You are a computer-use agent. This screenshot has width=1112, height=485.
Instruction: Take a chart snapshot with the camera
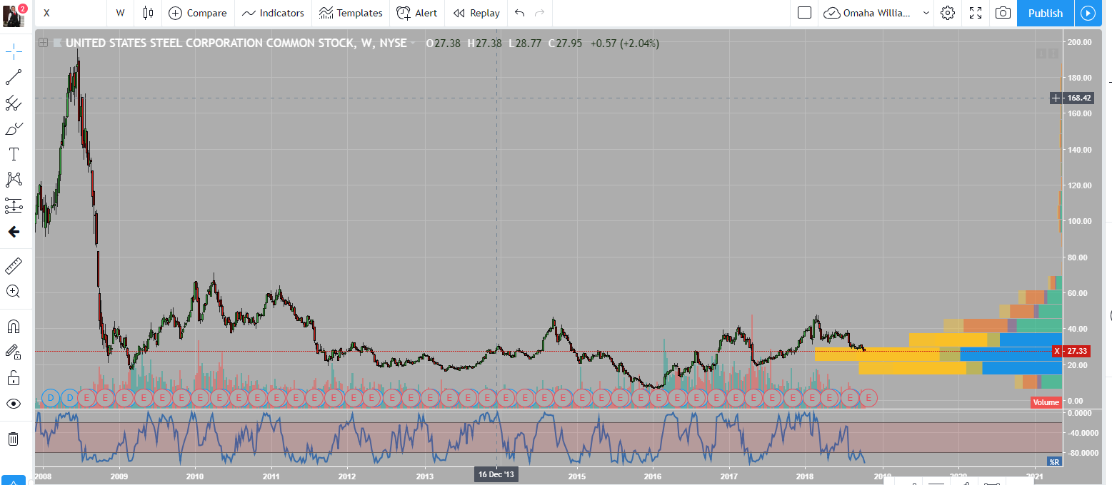pyautogui.click(x=1003, y=13)
